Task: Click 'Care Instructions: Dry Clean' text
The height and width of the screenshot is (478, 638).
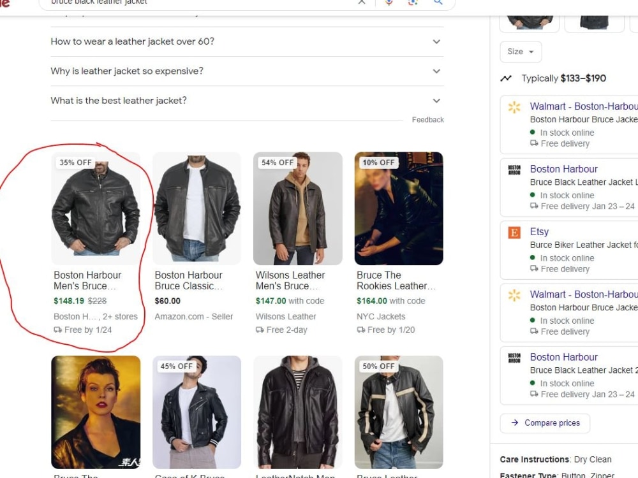Action: tap(556, 460)
